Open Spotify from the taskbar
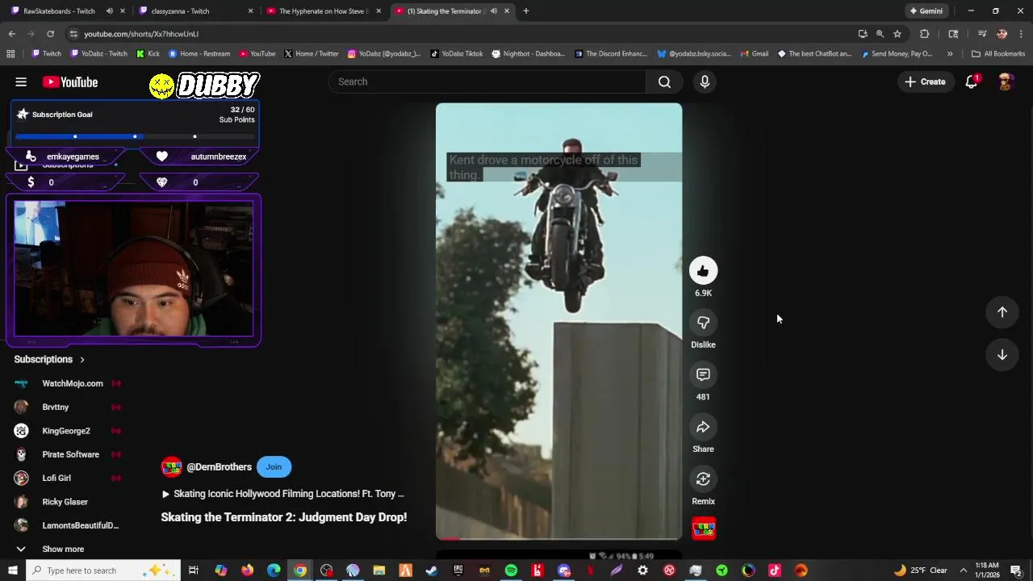The image size is (1033, 581). 511,571
